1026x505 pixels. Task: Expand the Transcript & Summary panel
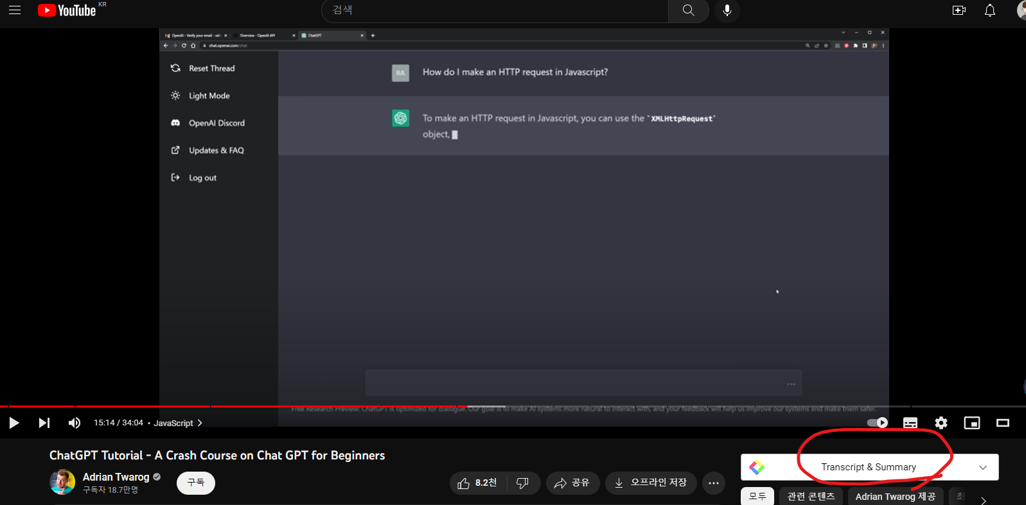[982, 467]
